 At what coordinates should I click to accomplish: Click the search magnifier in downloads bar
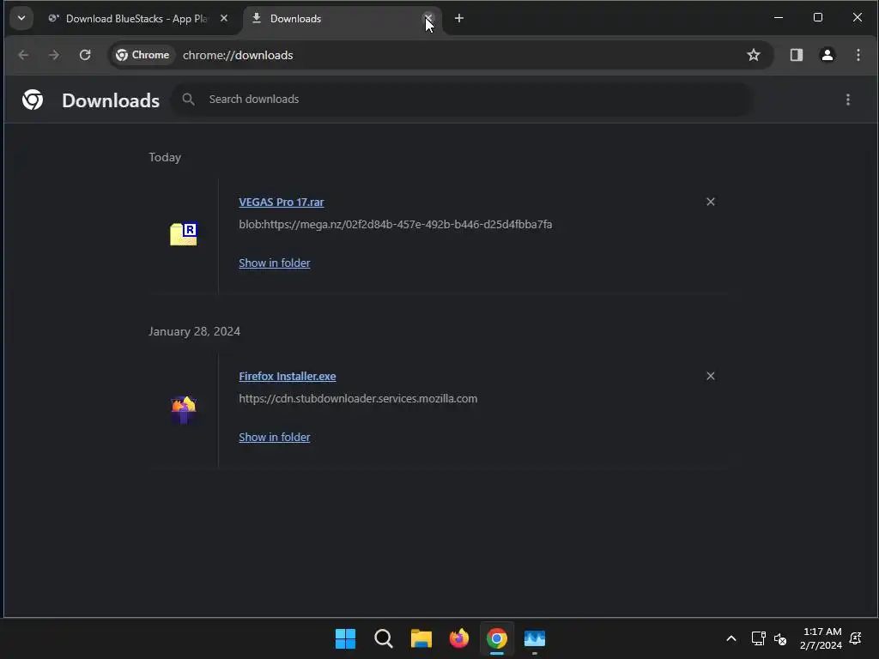point(188,100)
